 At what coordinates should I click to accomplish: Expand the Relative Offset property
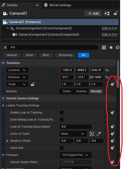coord(7,141)
